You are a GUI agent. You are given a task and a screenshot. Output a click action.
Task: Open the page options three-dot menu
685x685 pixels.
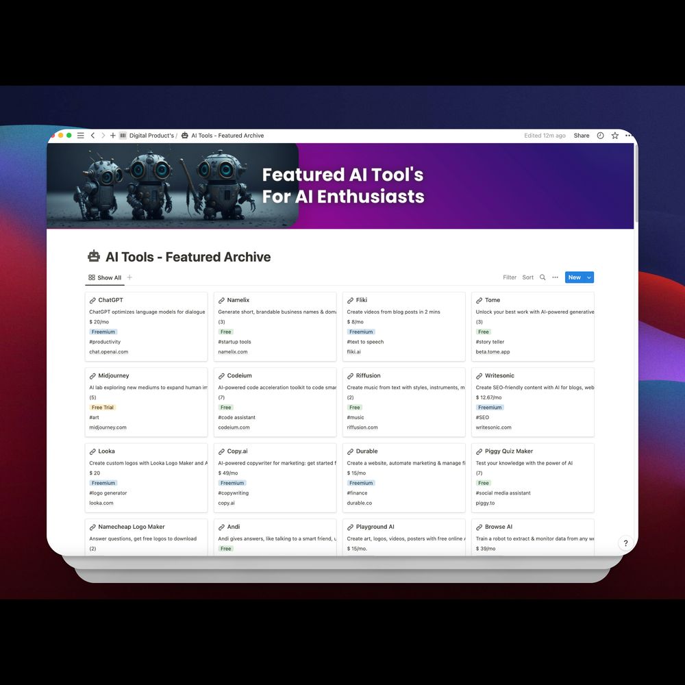tap(628, 136)
